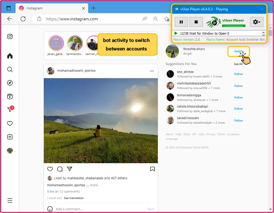Click Liked by mahboobe_shabanzade
Image resolution: width=274 pixels, height=213 pixels.
pos(78,178)
